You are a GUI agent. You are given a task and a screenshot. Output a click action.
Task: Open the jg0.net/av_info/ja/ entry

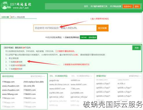[79, 97]
